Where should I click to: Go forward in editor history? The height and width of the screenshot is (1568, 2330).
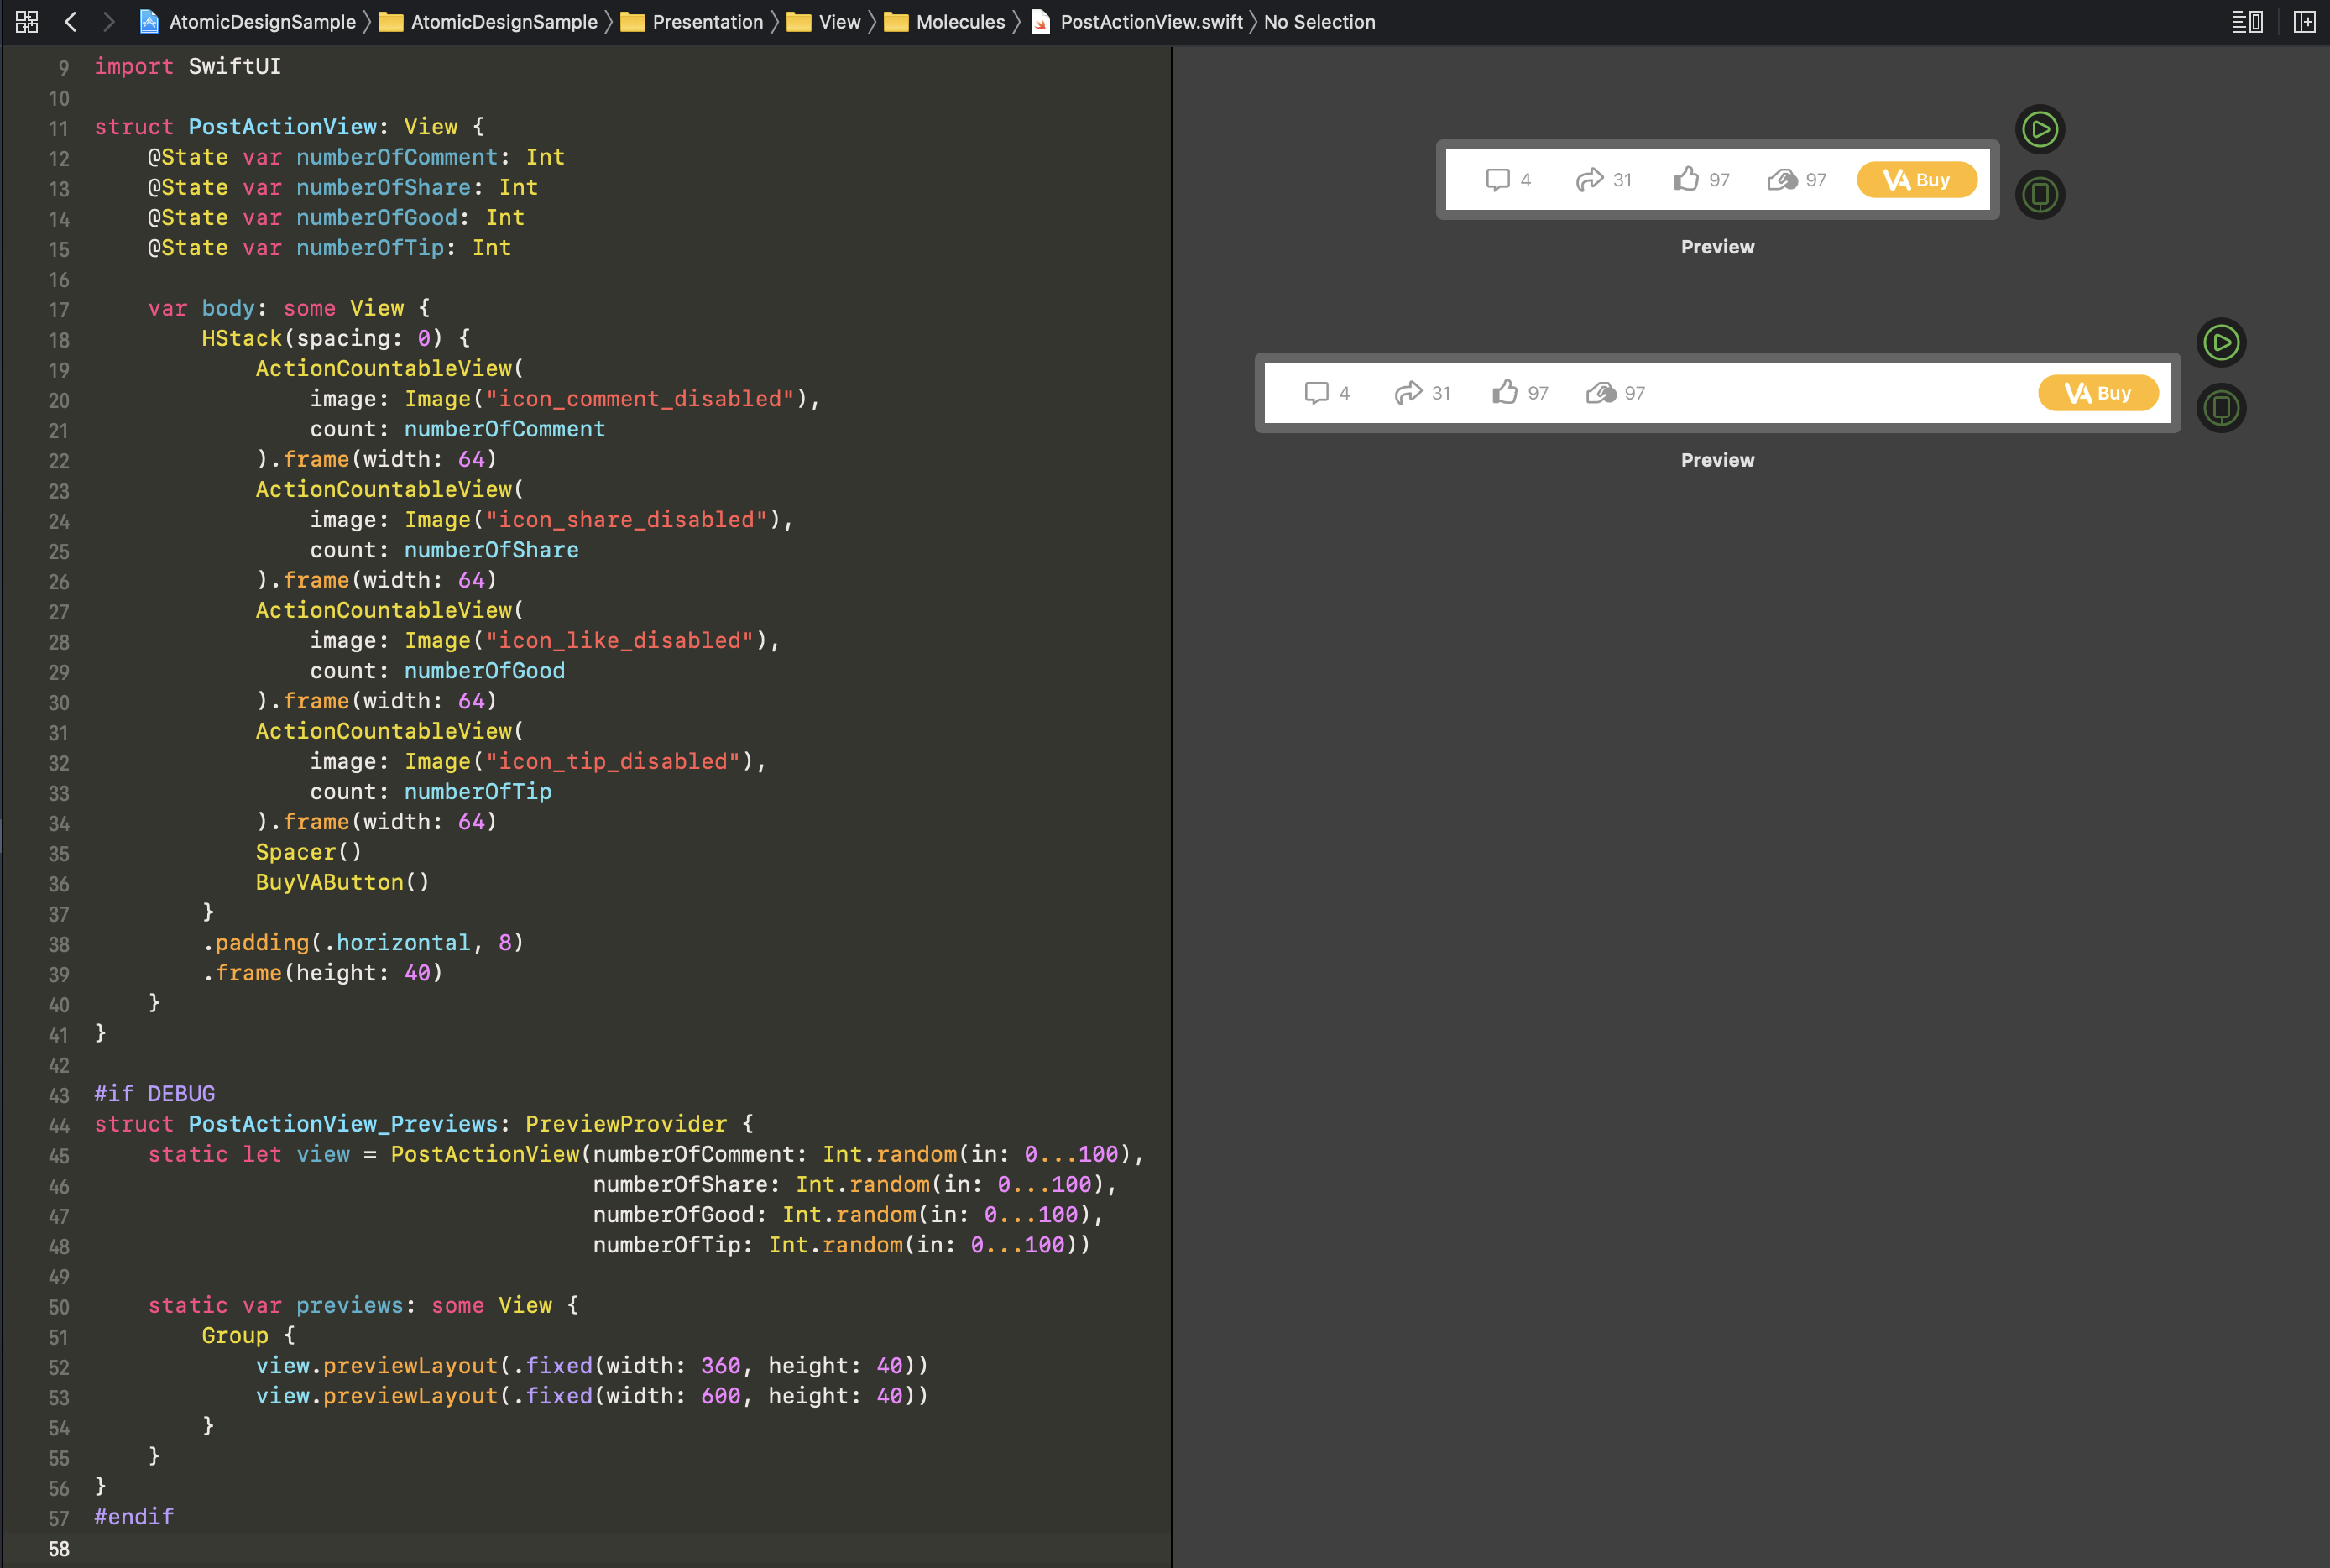point(109,21)
